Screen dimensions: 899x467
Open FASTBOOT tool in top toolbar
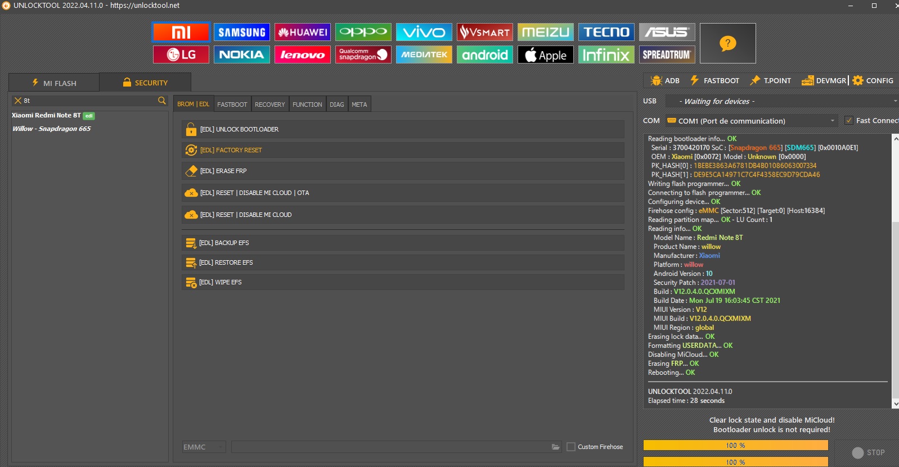pyautogui.click(x=714, y=80)
